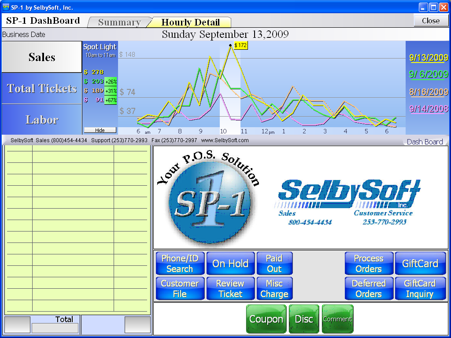Click the 10 hour label on the chart axis
The image size is (451, 338).
point(223,131)
